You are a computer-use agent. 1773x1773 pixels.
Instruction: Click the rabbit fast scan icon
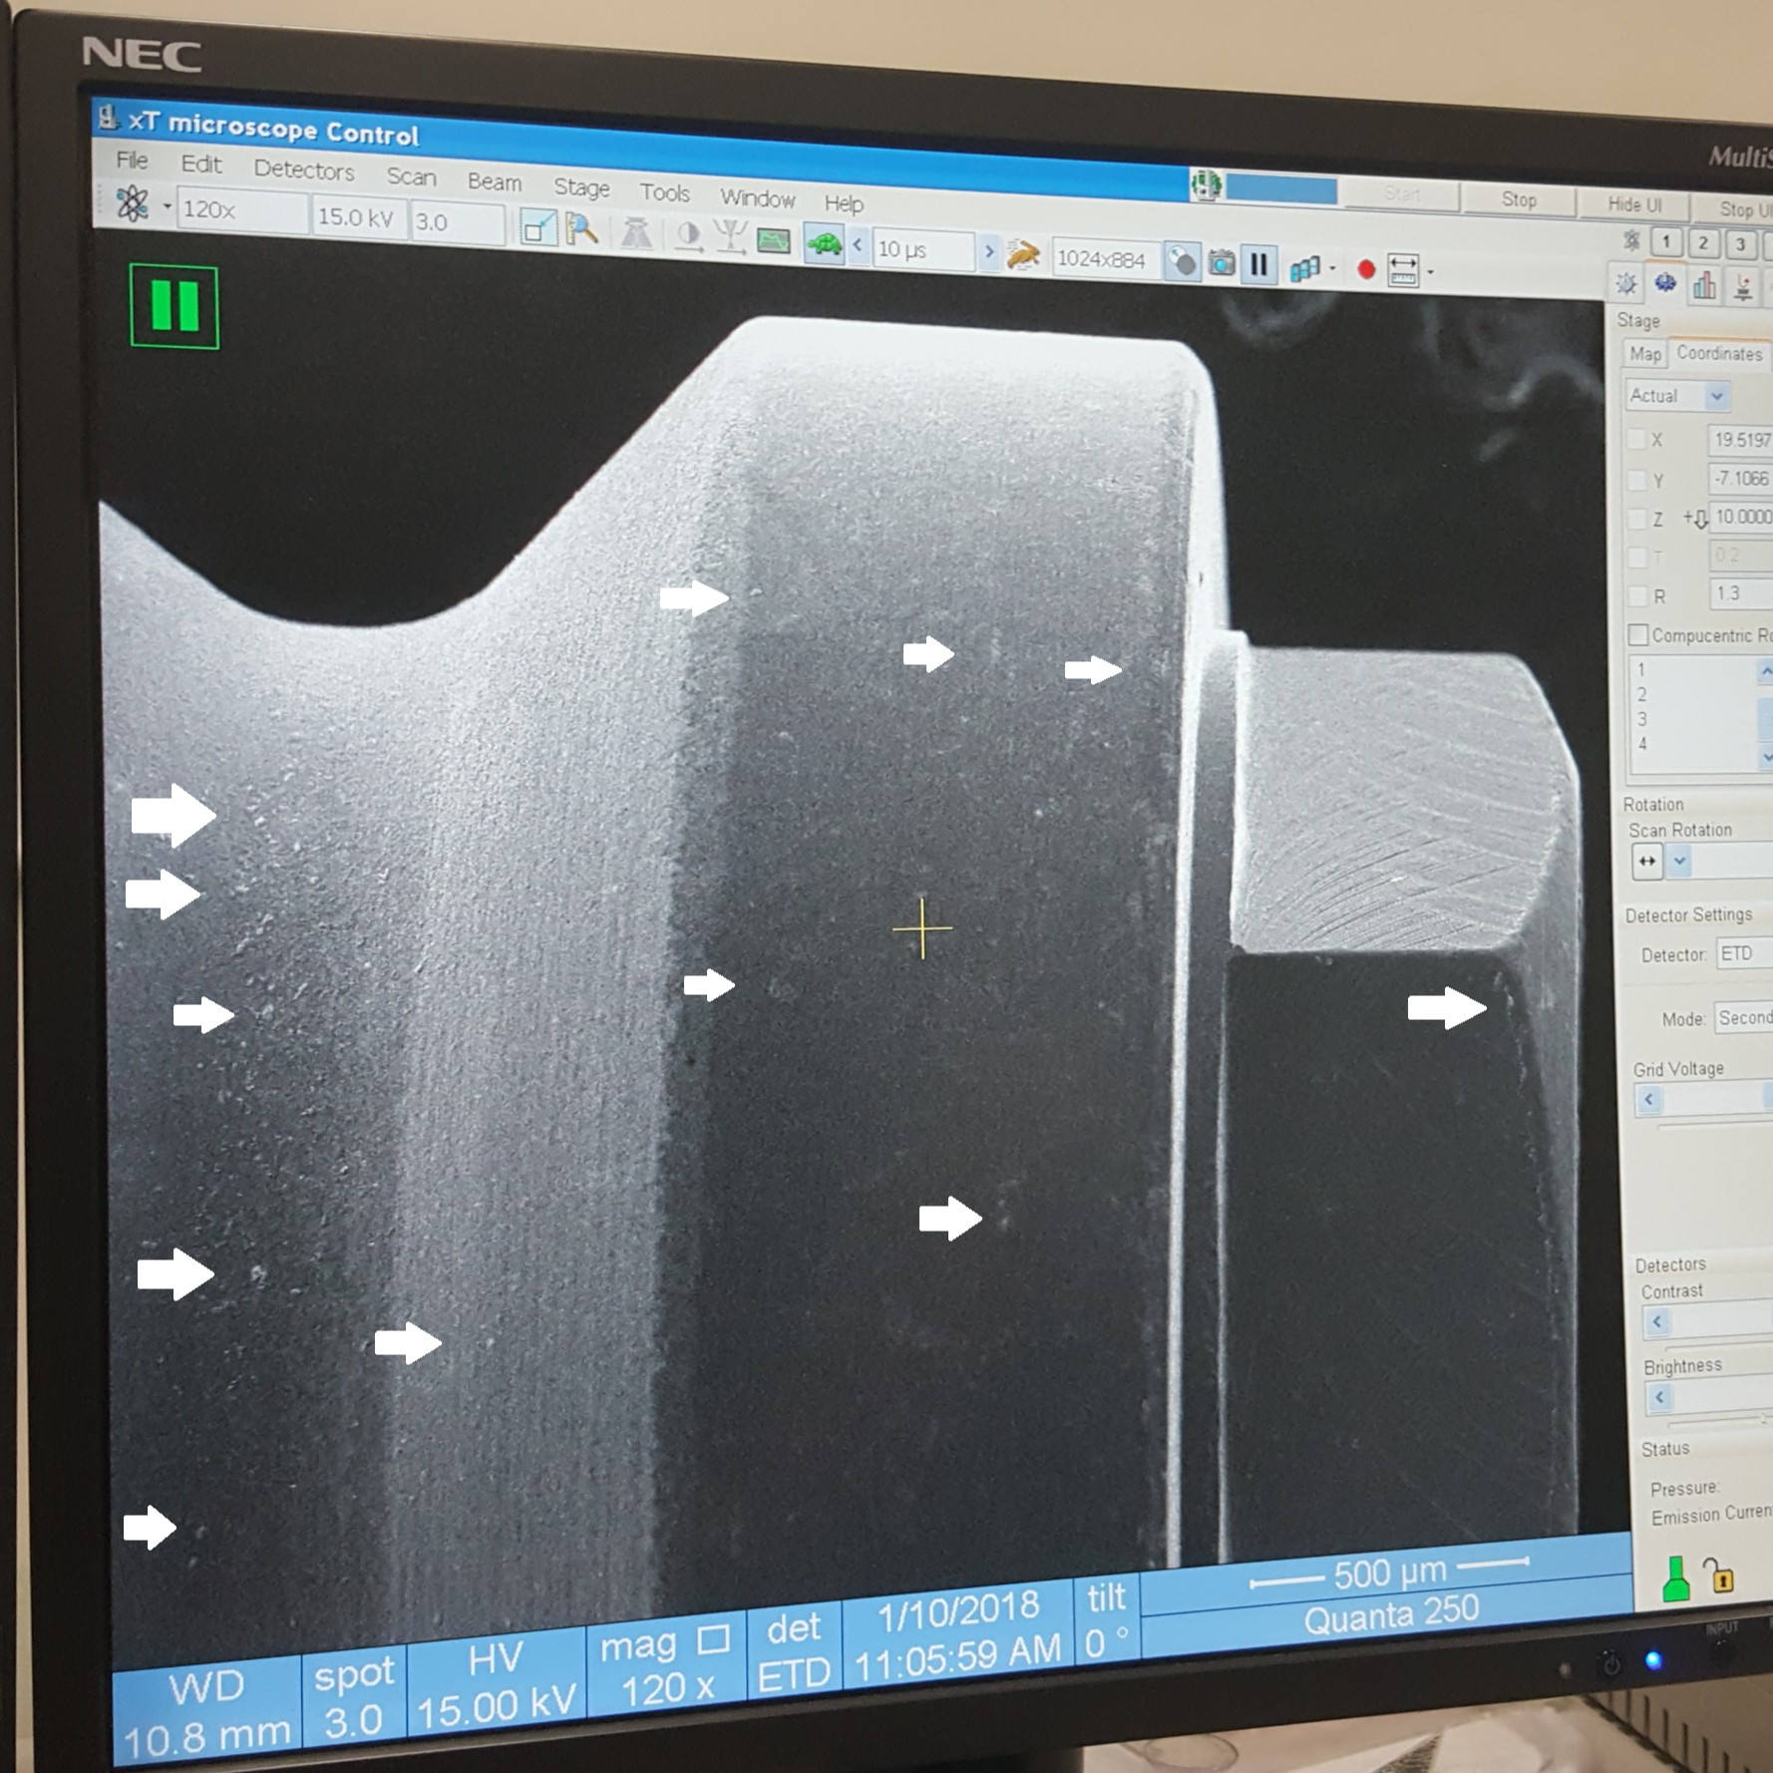[1022, 256]
